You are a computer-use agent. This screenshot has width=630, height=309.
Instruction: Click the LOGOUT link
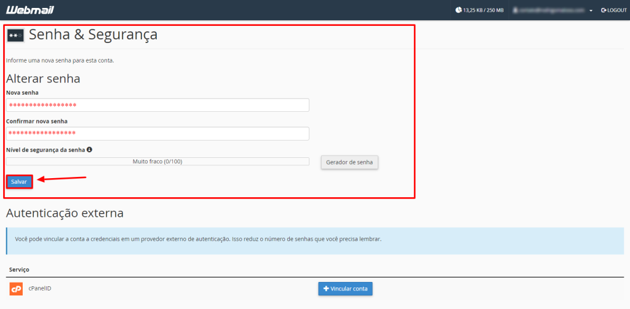614,10
